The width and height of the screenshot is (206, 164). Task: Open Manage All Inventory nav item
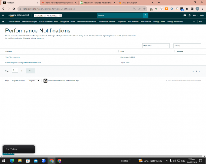(175, 22)
